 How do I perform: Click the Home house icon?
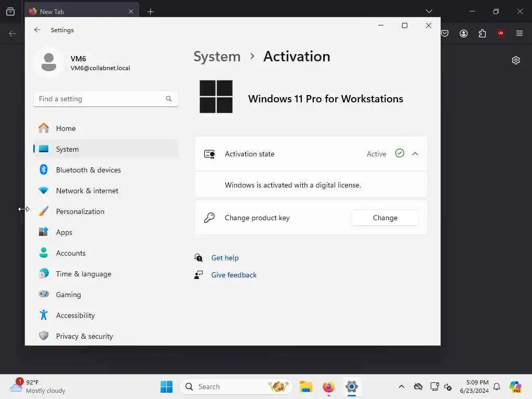pyautogui.click(x=44, y=128)
